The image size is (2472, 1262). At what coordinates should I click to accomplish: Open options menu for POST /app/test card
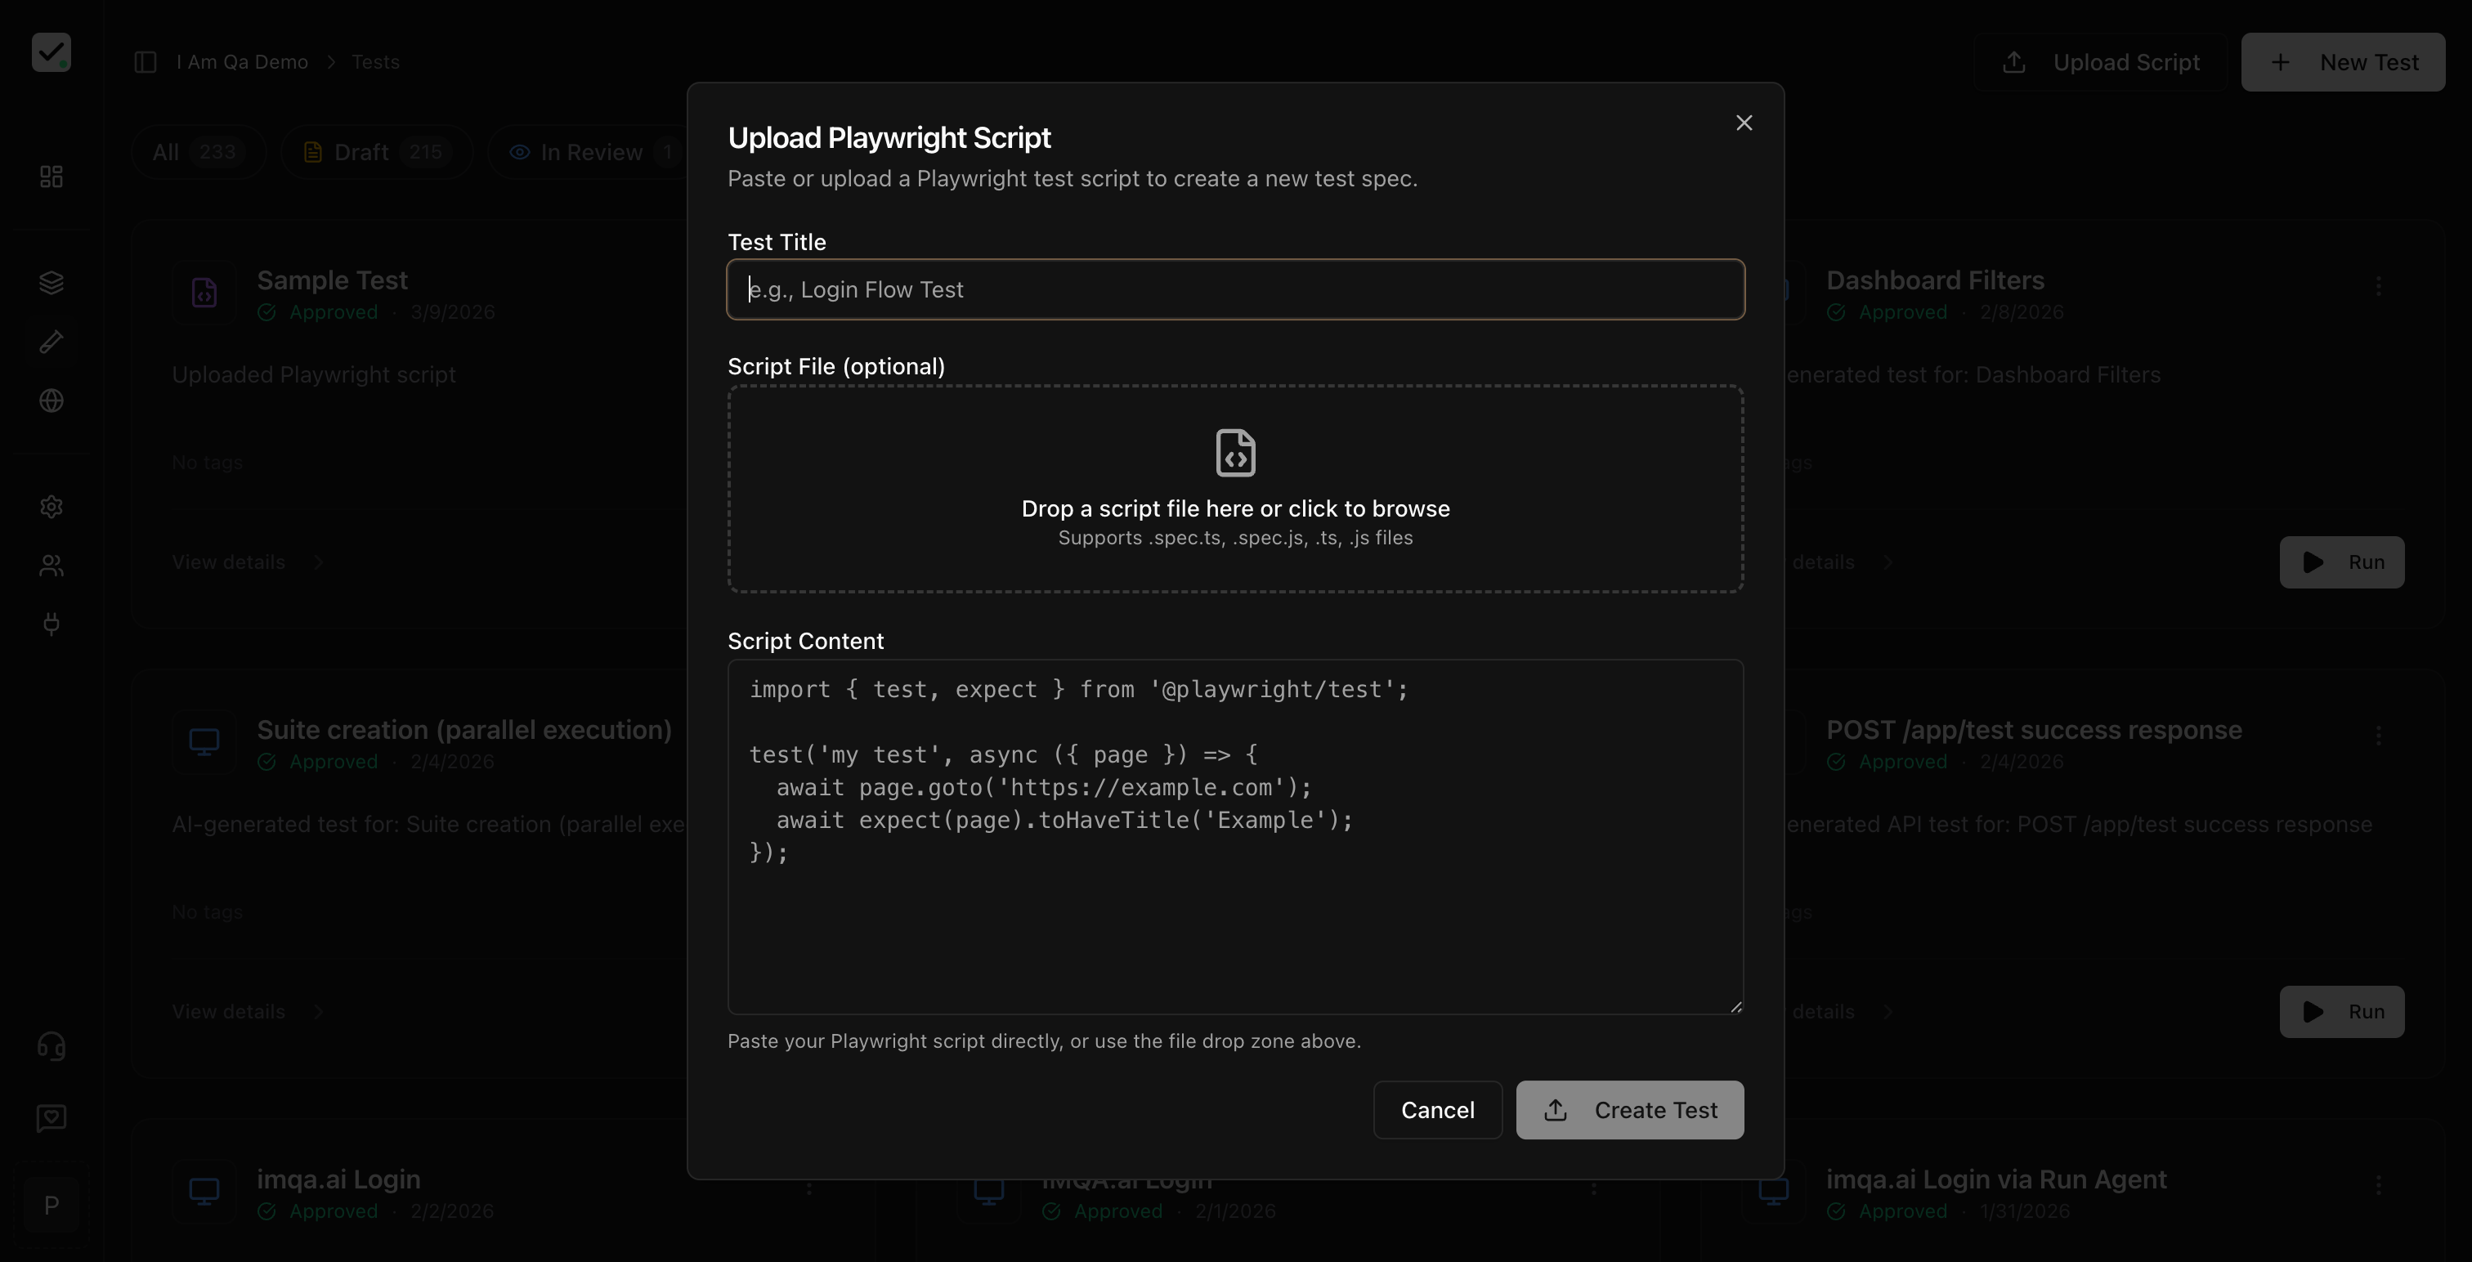2378,736
